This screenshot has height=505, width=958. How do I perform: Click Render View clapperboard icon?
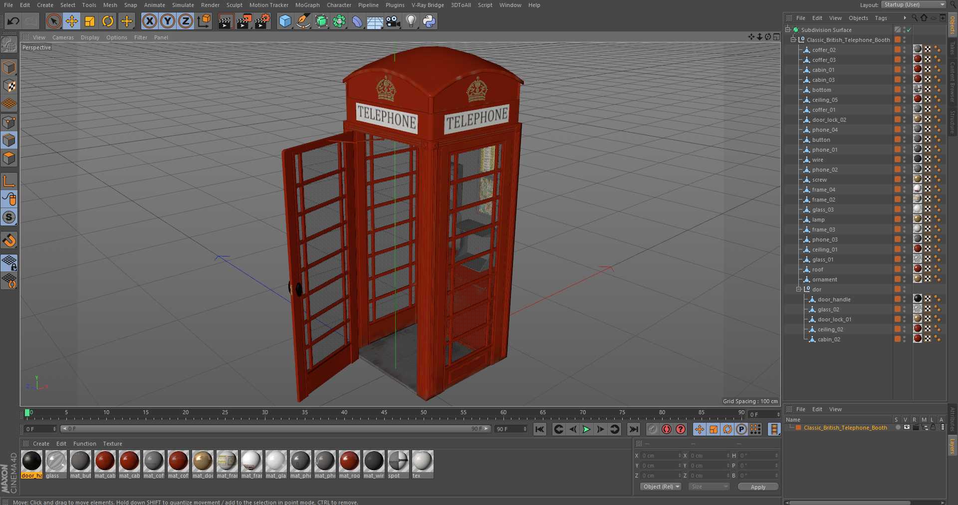tap(226, 21)
